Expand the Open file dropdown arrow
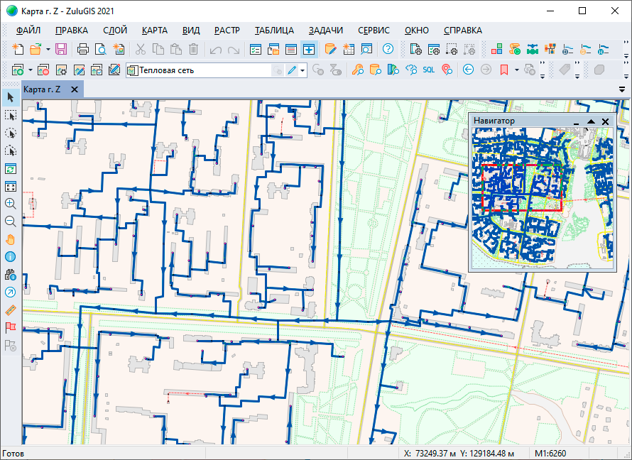Screen dimensions: 632x460 48,49
